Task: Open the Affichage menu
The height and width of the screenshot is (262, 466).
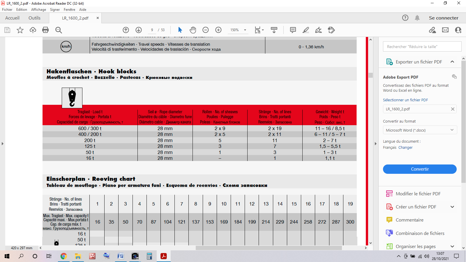Action: (38, 10)
